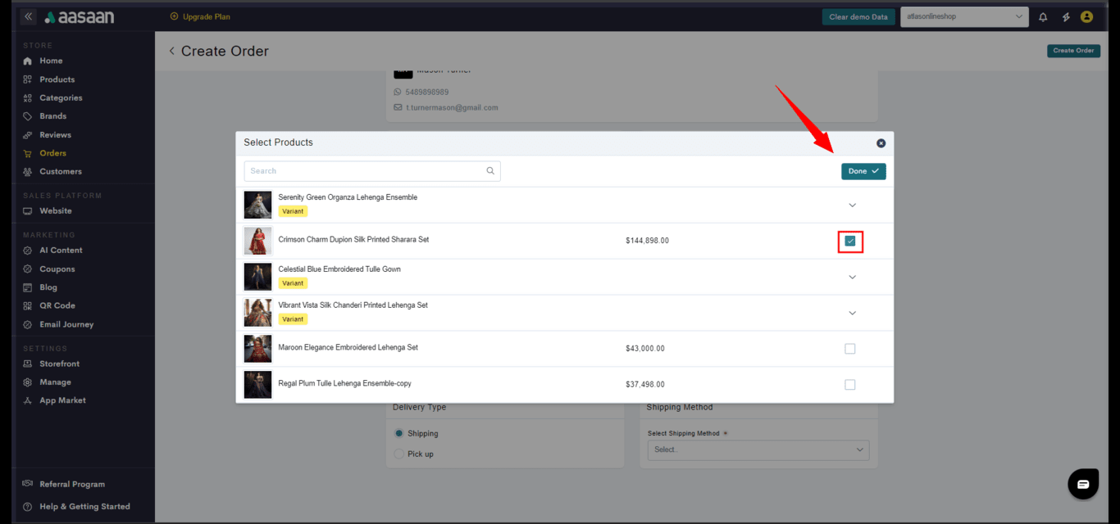Viewport: 1120px width, 524px height.
Task: Go back using Create Order arrow
Action: tap(172, 51)
